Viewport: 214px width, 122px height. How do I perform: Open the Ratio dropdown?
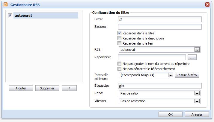pos(197,94)
